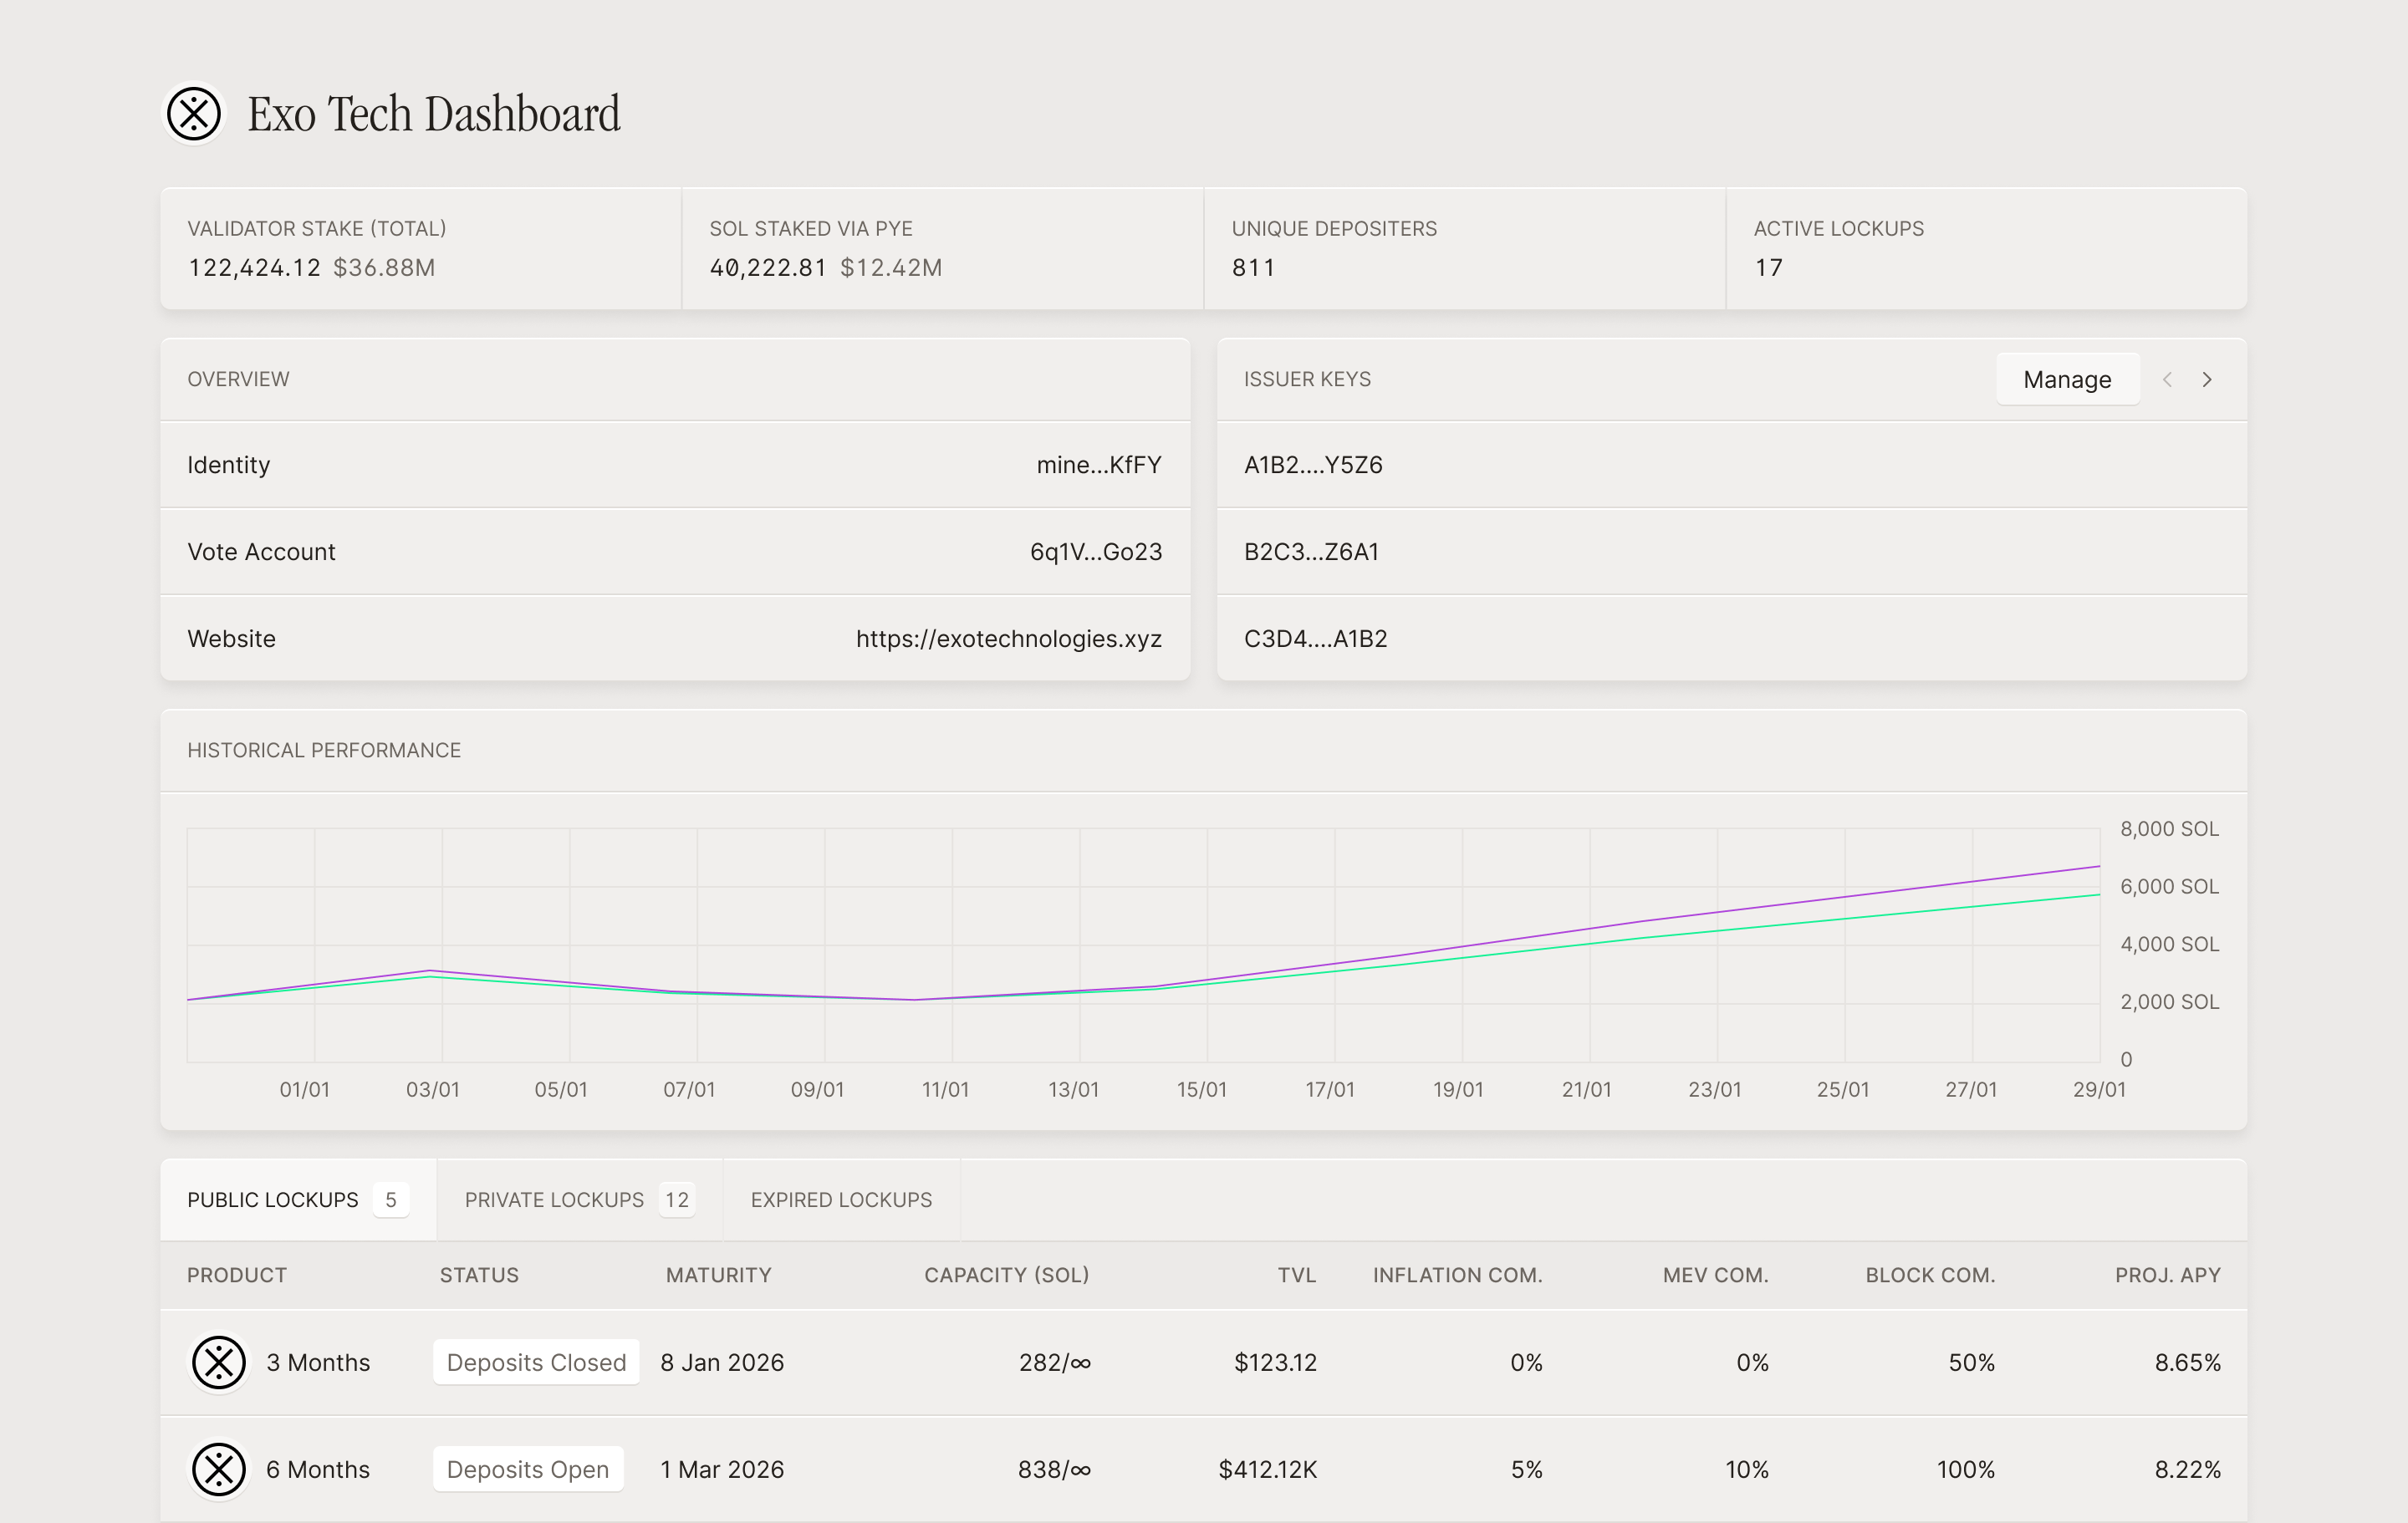Click the Vote Account value 6q1V...Go23
Image resolution: width=2408 pixels, height=1523 pixels.
[x=1095, y=552]
